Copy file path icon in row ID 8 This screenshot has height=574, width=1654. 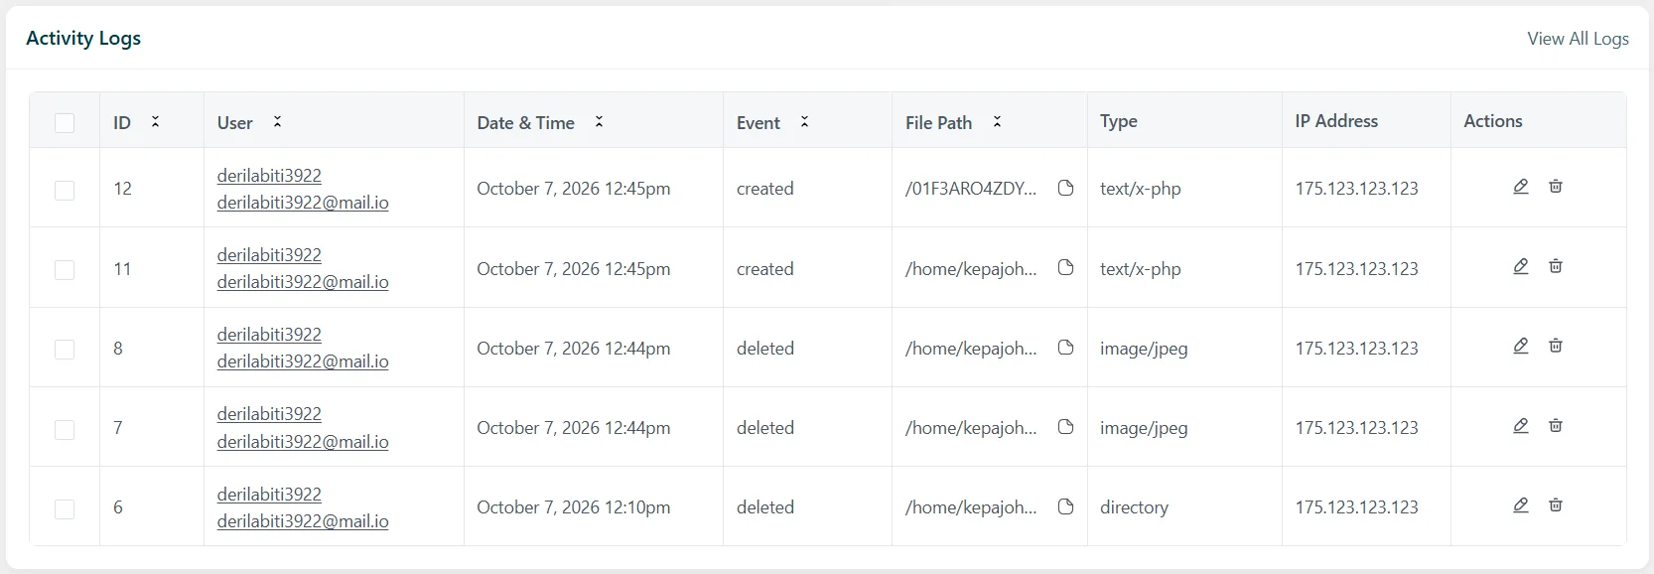pyautogui.click(x=1065, y=348)
